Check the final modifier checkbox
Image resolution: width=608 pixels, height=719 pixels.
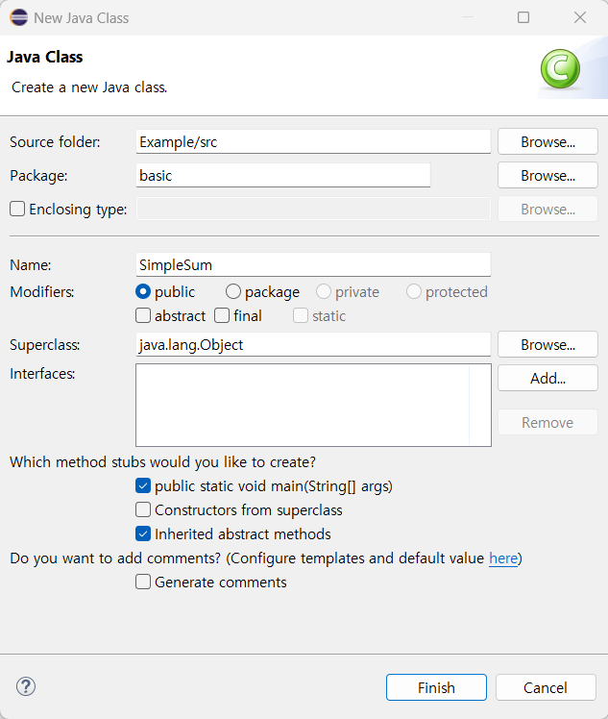tap(222, 315)
